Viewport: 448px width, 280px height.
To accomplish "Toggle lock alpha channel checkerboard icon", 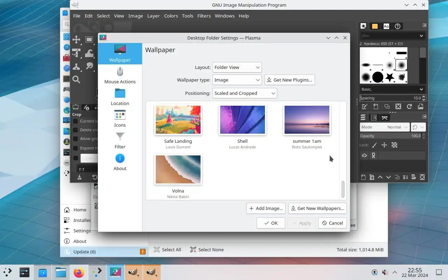I will coord(394,145).
